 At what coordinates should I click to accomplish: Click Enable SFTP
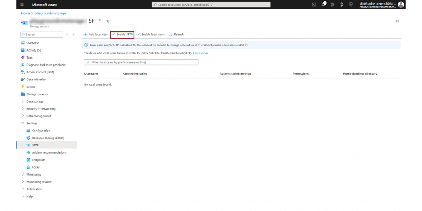click(x=122, y=35)
